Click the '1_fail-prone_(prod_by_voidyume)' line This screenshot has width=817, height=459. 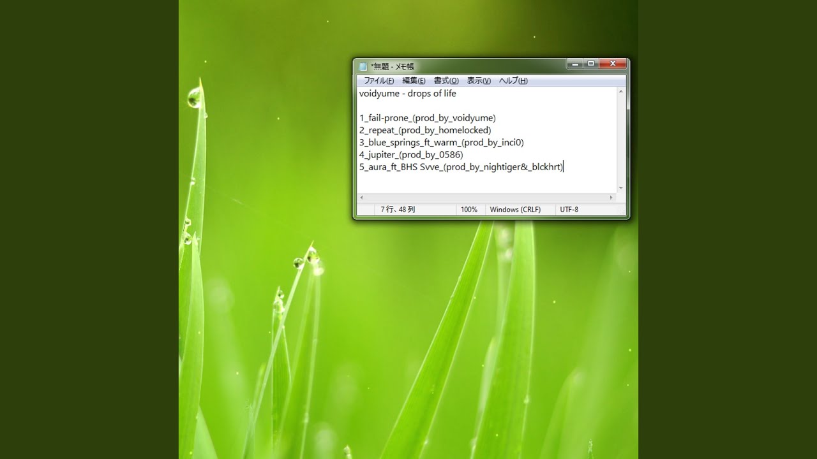(427, 118)
